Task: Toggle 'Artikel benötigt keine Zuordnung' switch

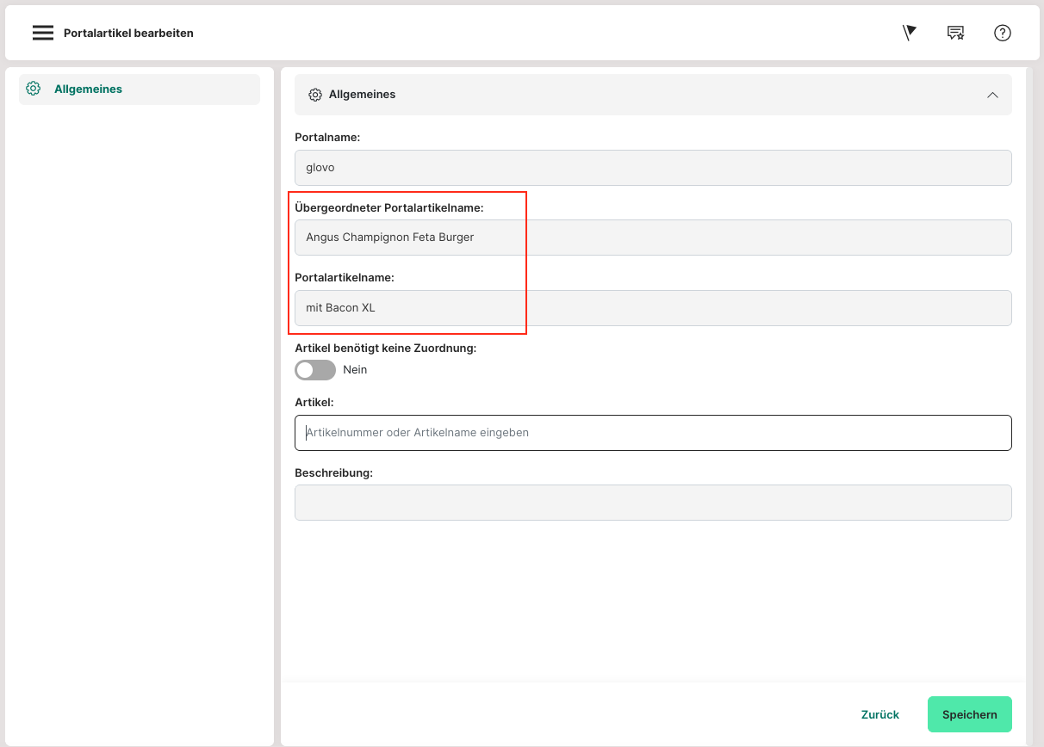Action: [315, 370]
